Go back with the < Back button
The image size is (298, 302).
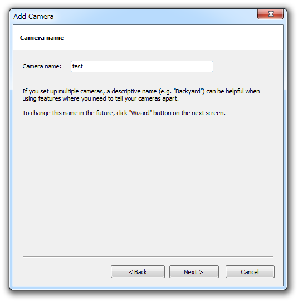click(138, 271)
